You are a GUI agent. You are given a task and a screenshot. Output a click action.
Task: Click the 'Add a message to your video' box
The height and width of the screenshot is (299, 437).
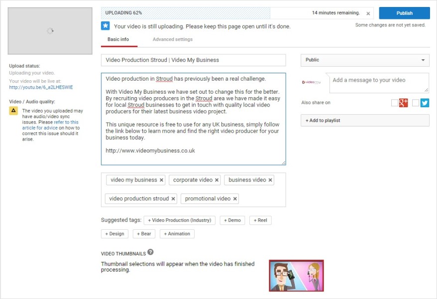(x=379, y=83)
